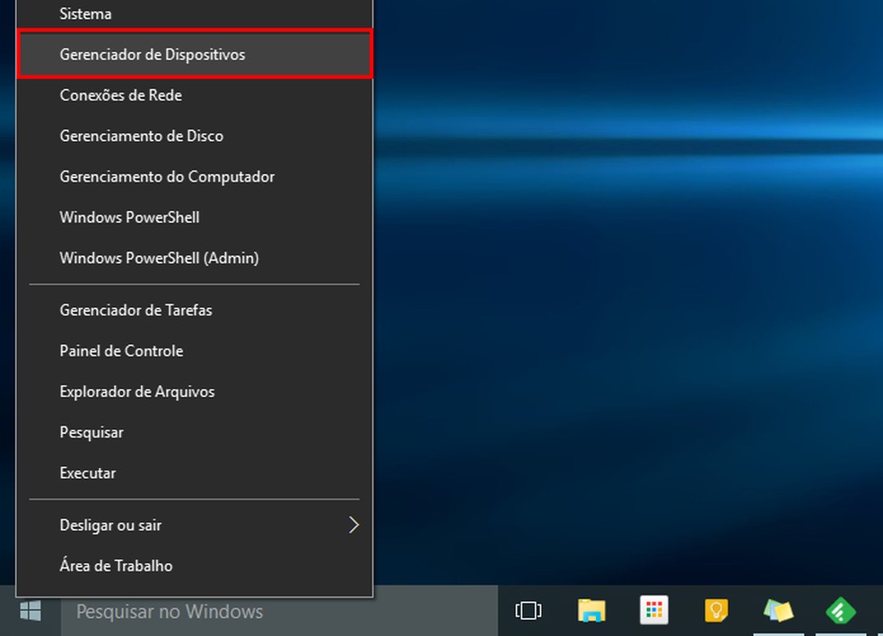Image resolution: width=883 pixels, height=636 pixels.
Task: Open Explorador de Arquivos menu entry
Action: click(x=137, y=392)
